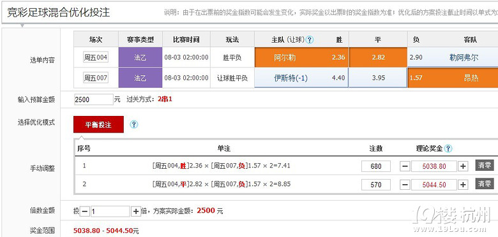Select 负 odds 2.90 勒阿弗尔 cell

[453, 58]
